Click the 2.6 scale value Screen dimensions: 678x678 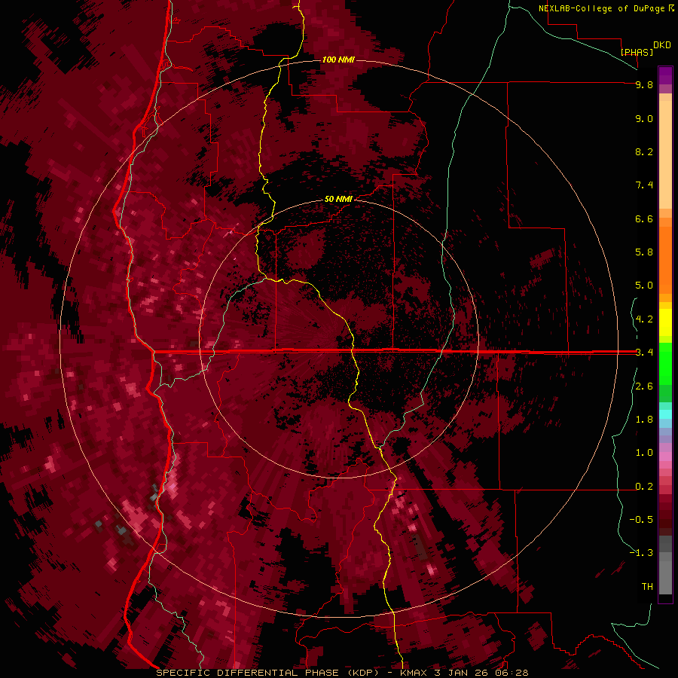pyautogui.click(x=644, y=386)
